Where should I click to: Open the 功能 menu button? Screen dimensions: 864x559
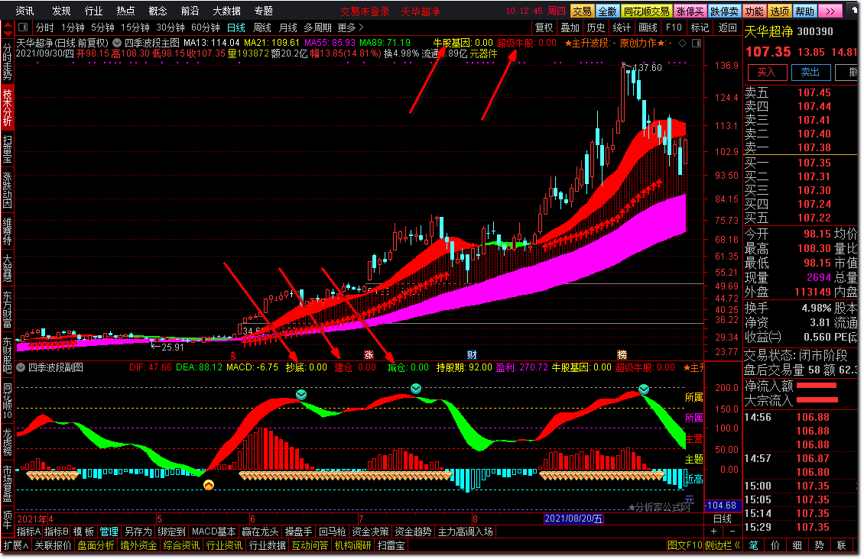[754, 11]
